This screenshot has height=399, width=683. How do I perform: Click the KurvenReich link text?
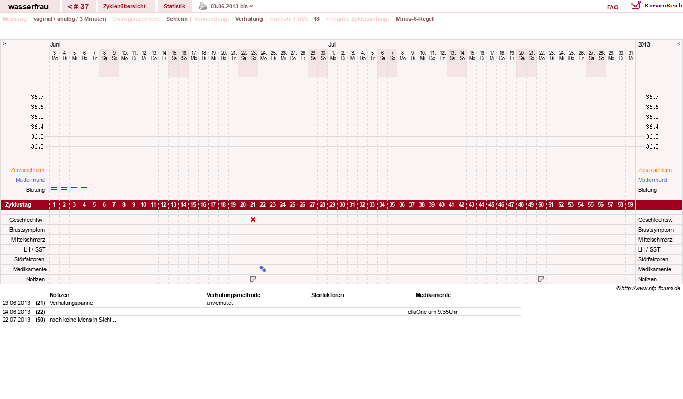coord(664,5)
